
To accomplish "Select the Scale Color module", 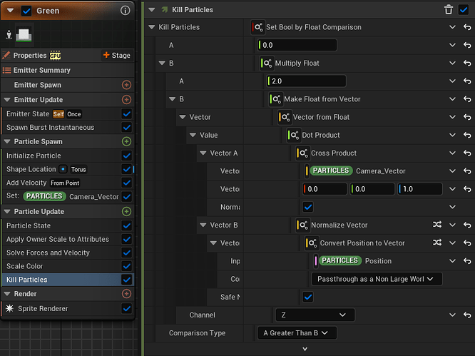I will 63,266.
